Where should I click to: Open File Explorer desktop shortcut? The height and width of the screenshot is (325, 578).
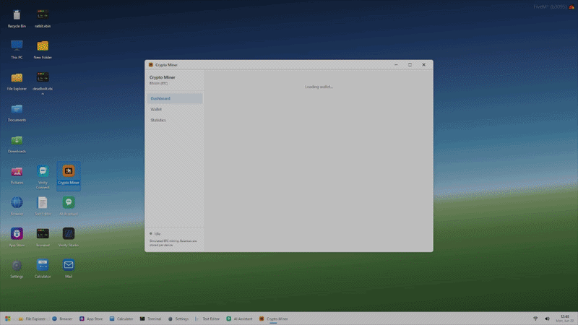tap(17, 82)
